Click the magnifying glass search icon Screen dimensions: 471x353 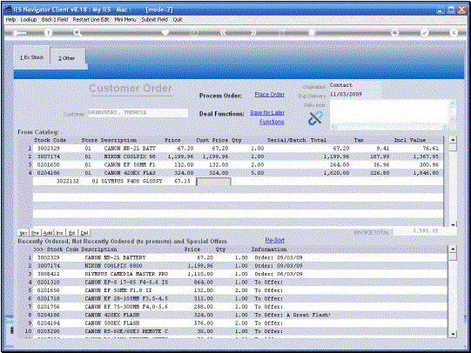click(77, 33)
